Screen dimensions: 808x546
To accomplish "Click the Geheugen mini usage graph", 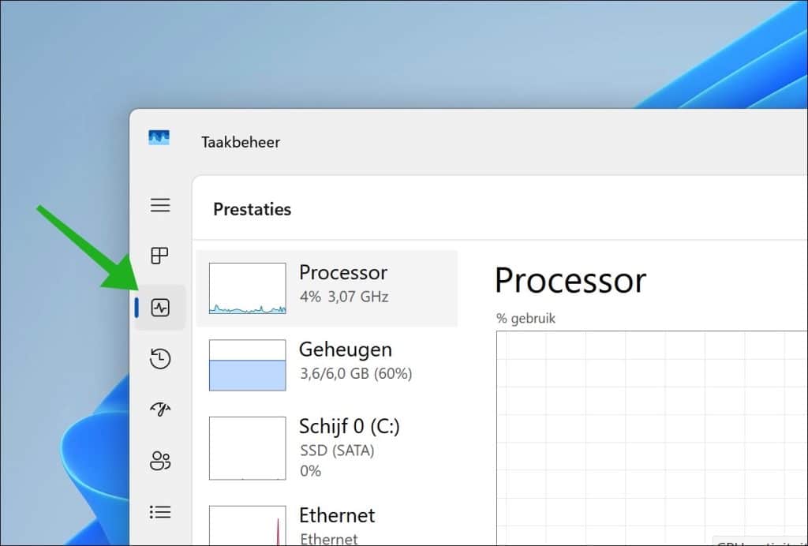I will coord(247,365).
